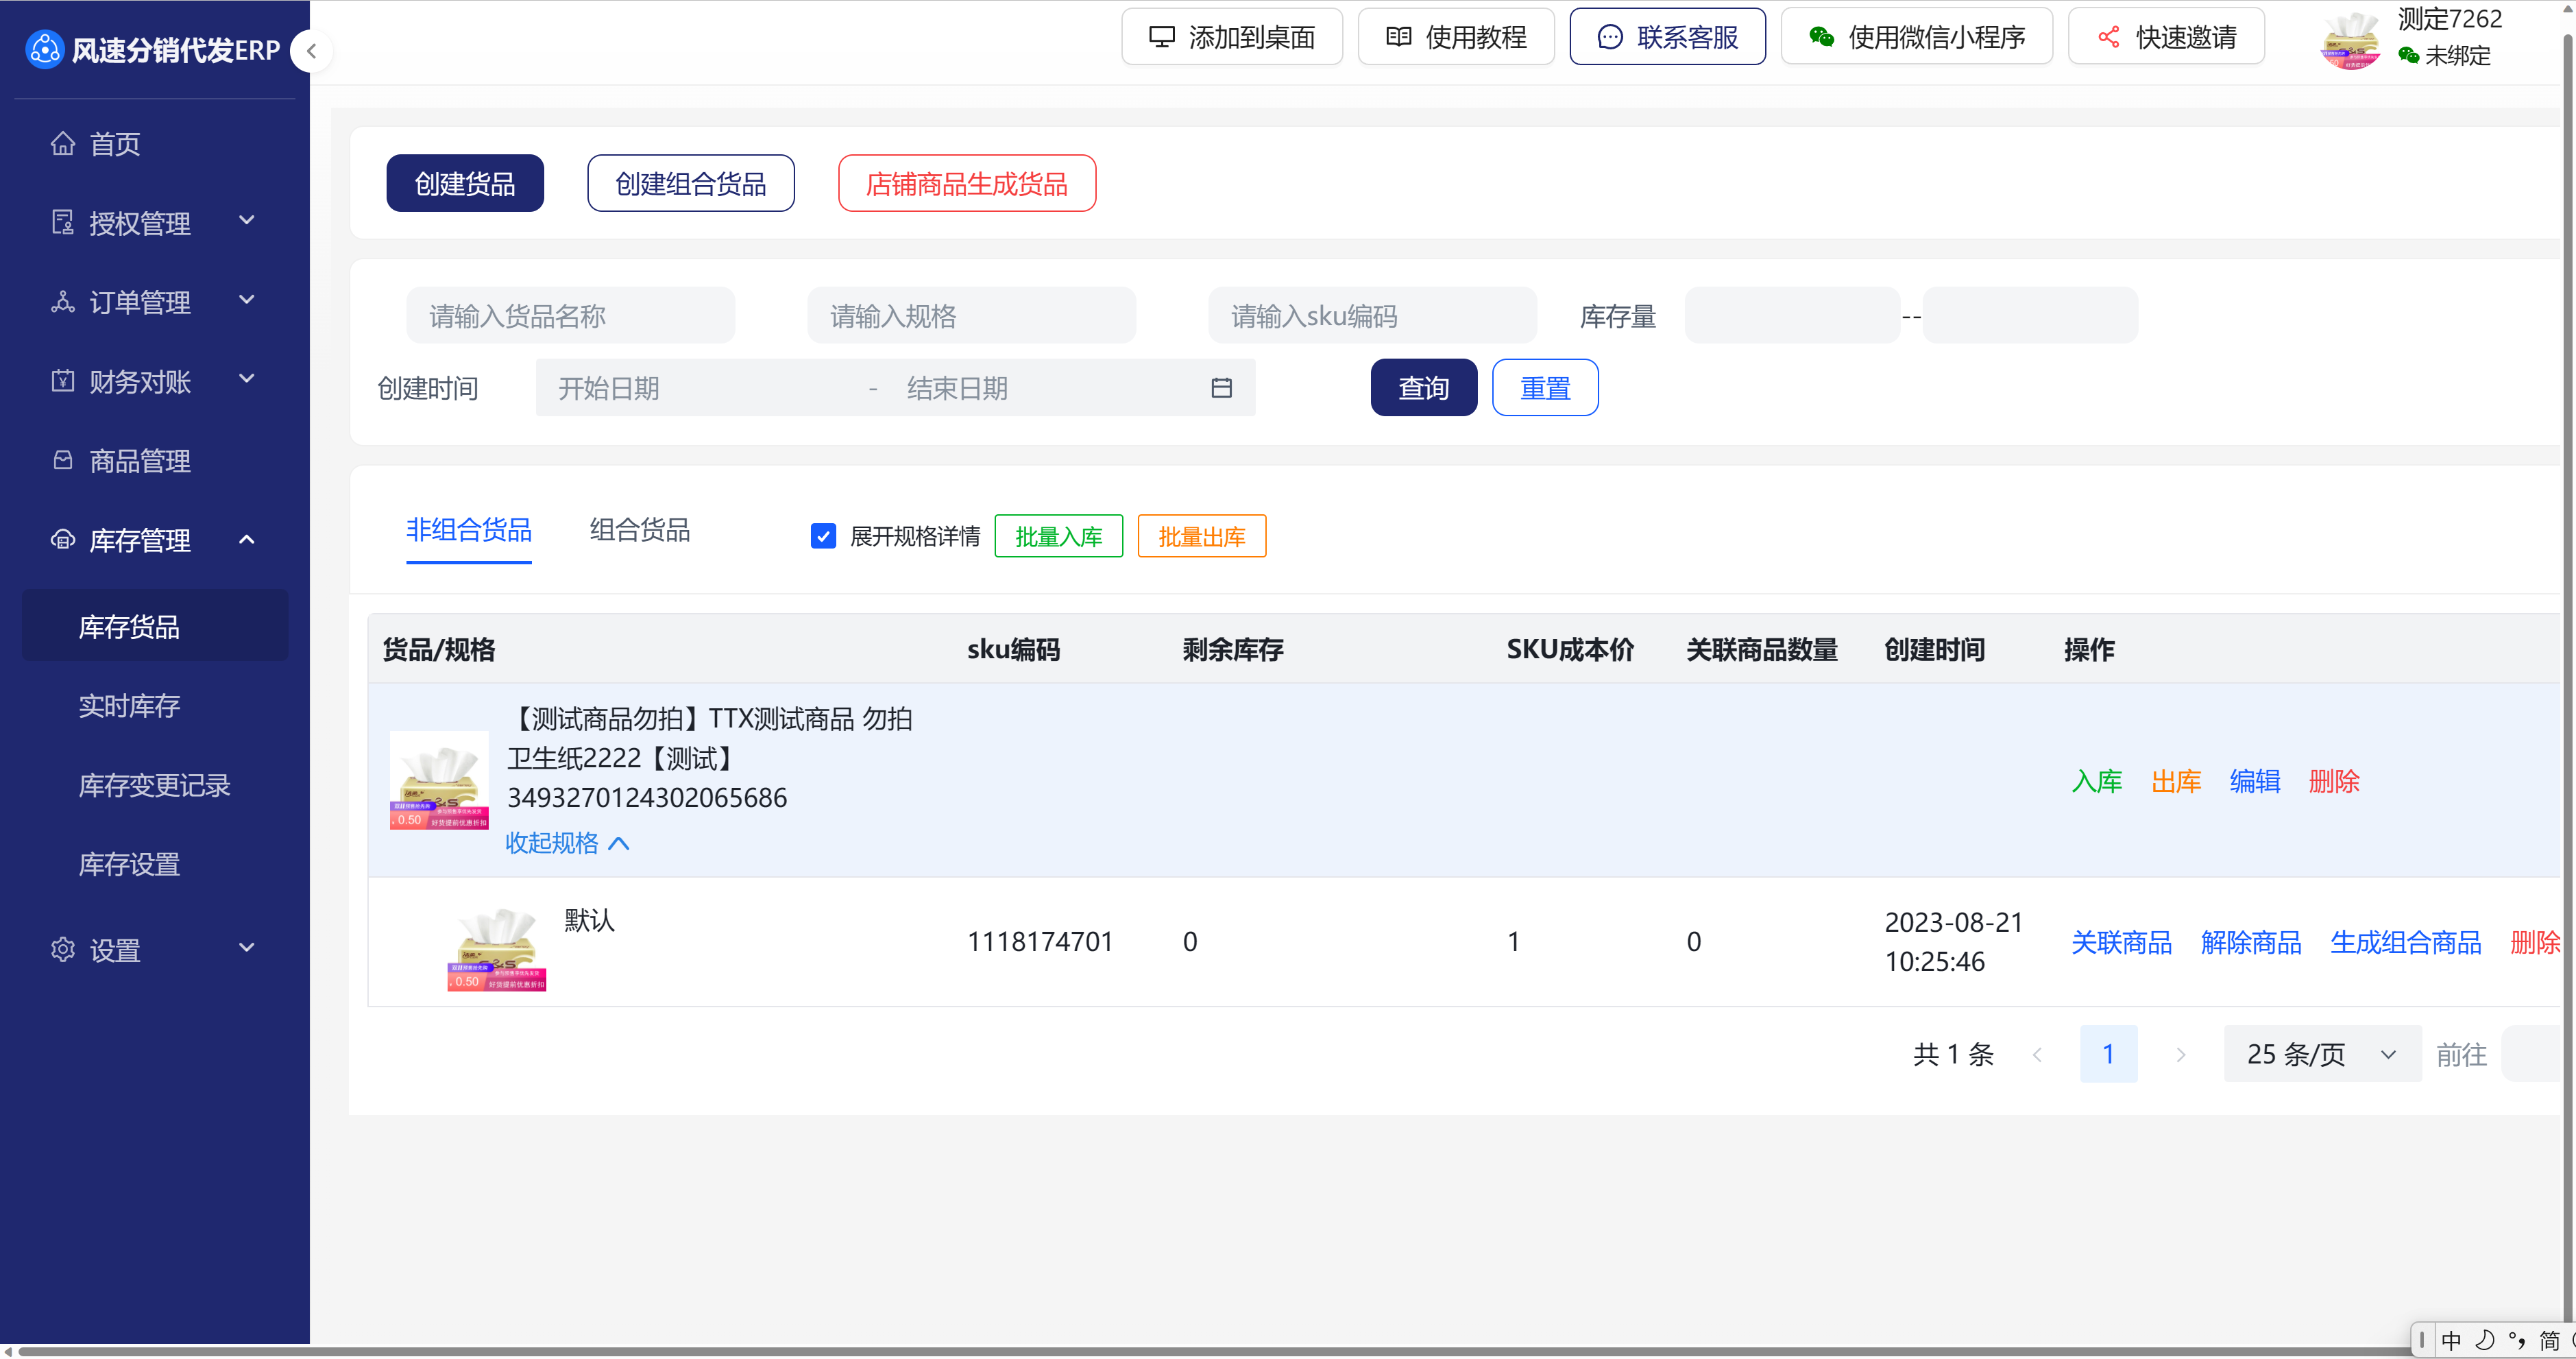Click the home icon next to 首页
The height and width of the screenshot is (1359, 2576).
tap(63, 144)
